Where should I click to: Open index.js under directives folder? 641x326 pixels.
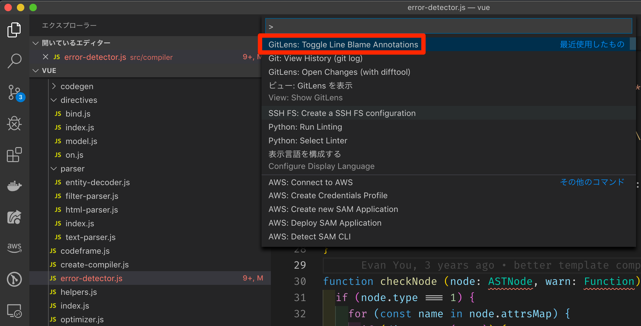pyautogui.click(x=80, y=127)
